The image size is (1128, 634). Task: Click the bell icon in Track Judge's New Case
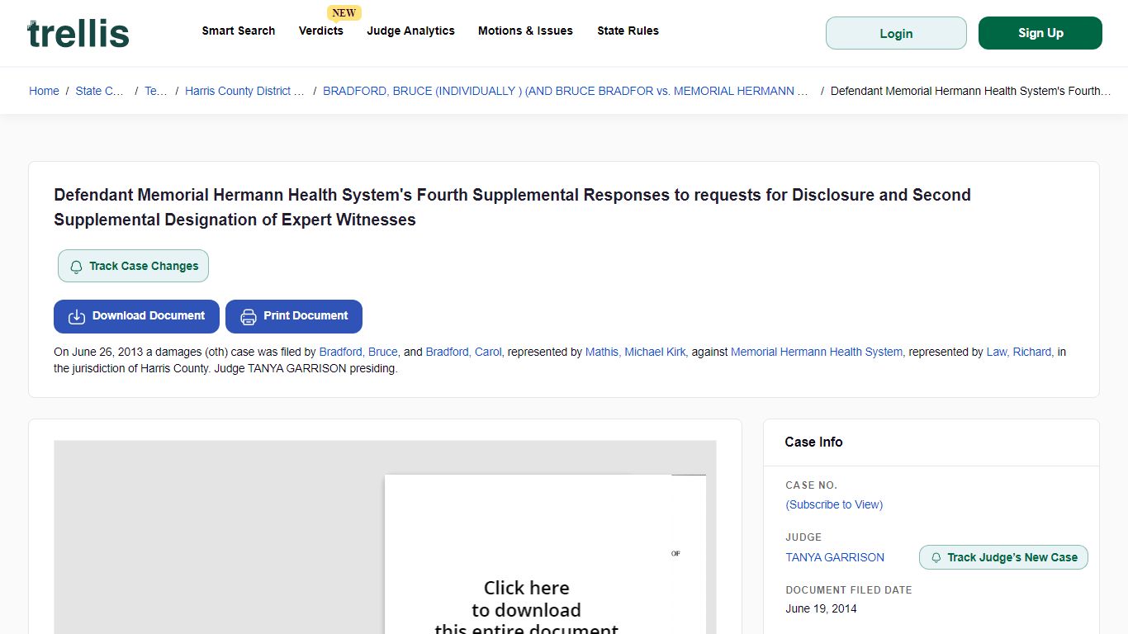click(936, 558)
